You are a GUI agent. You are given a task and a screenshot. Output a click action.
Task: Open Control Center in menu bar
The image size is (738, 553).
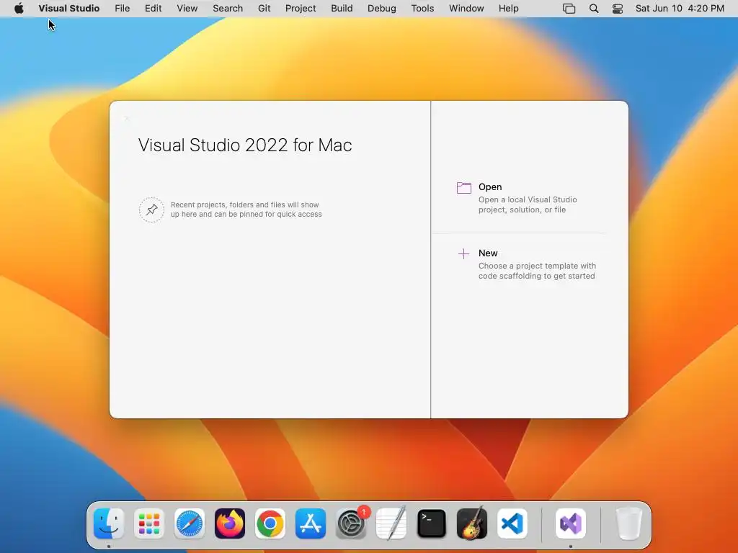click(618, 9)
